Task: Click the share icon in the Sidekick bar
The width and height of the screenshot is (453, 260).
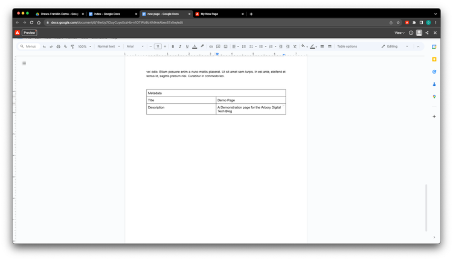Action: (x=427, y=33)
